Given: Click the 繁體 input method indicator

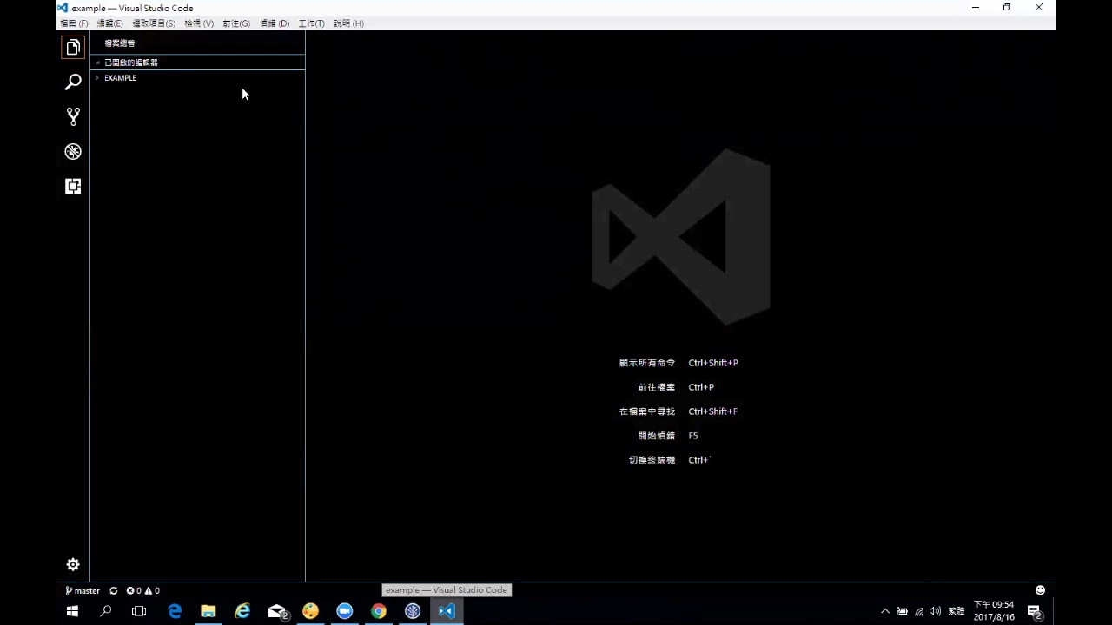Looking at the screenshot, I should pos(956,611).
